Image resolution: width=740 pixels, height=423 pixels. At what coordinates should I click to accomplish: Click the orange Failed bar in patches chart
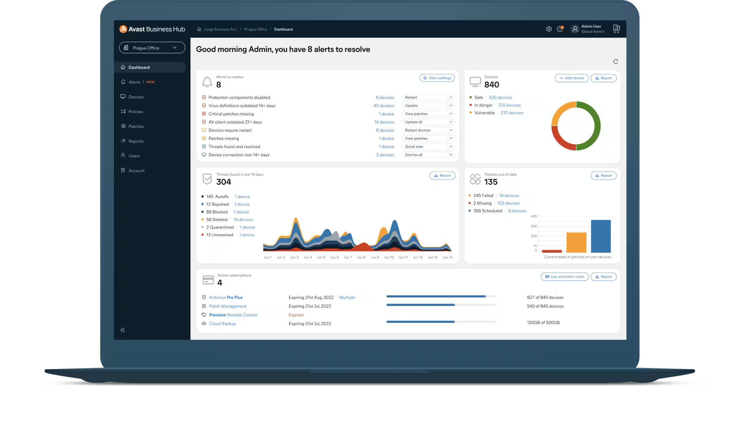click(x=576, y=242)
